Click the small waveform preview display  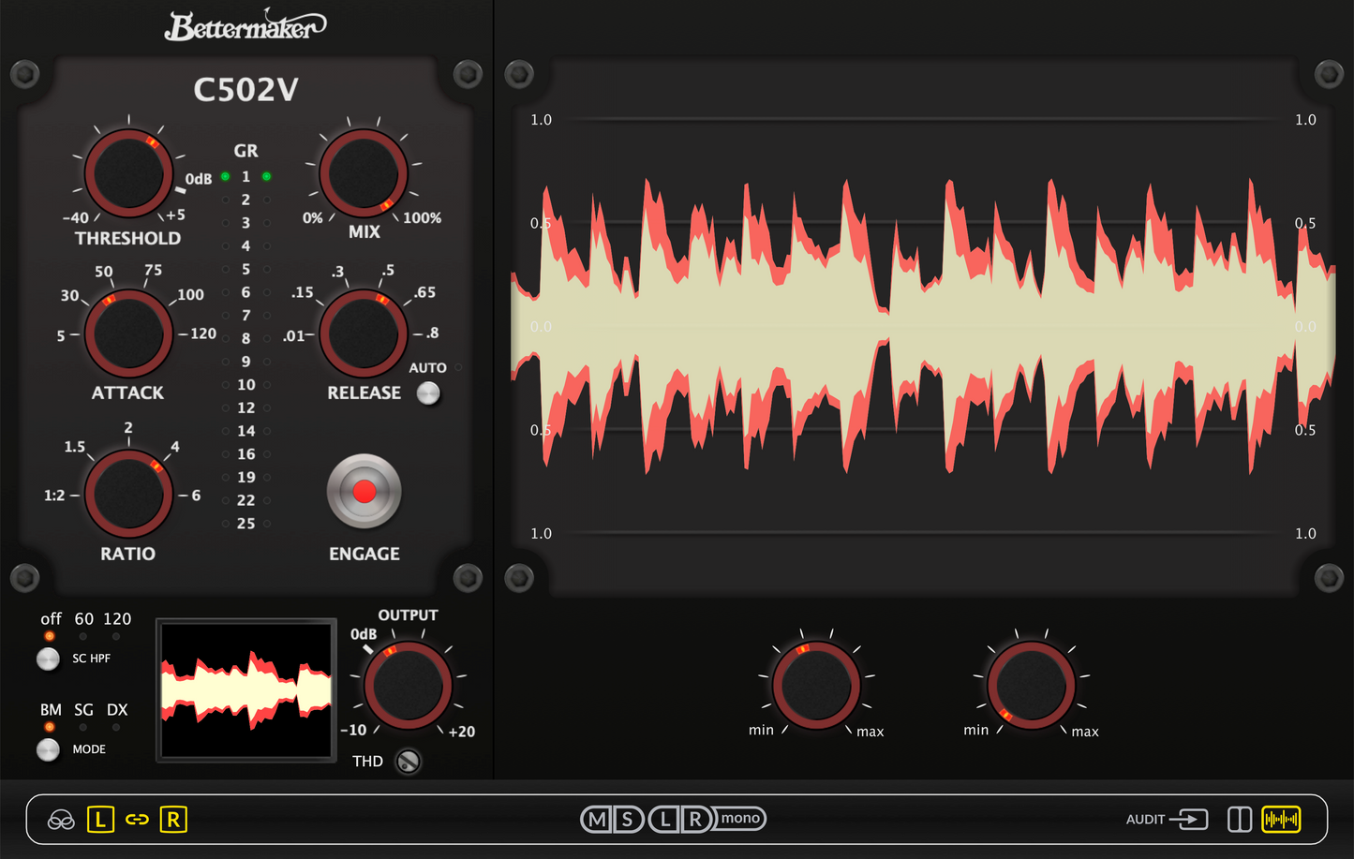pos(246,690)
